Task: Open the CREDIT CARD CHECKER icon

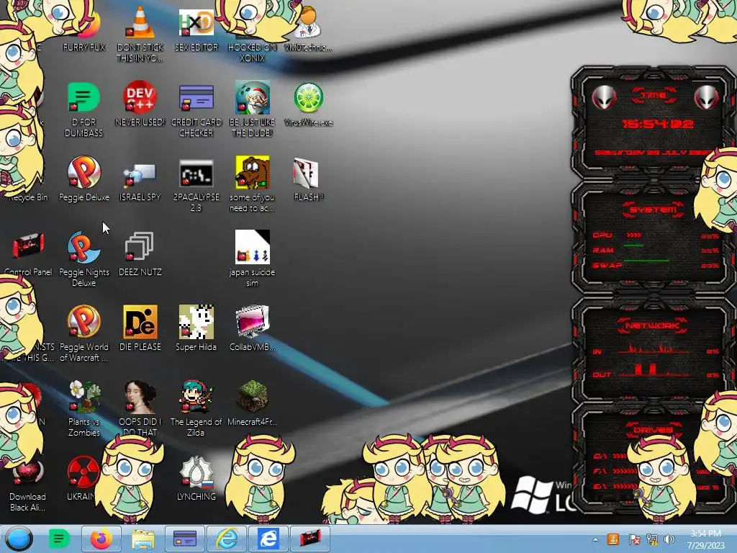Action: [x=196, y=97]
